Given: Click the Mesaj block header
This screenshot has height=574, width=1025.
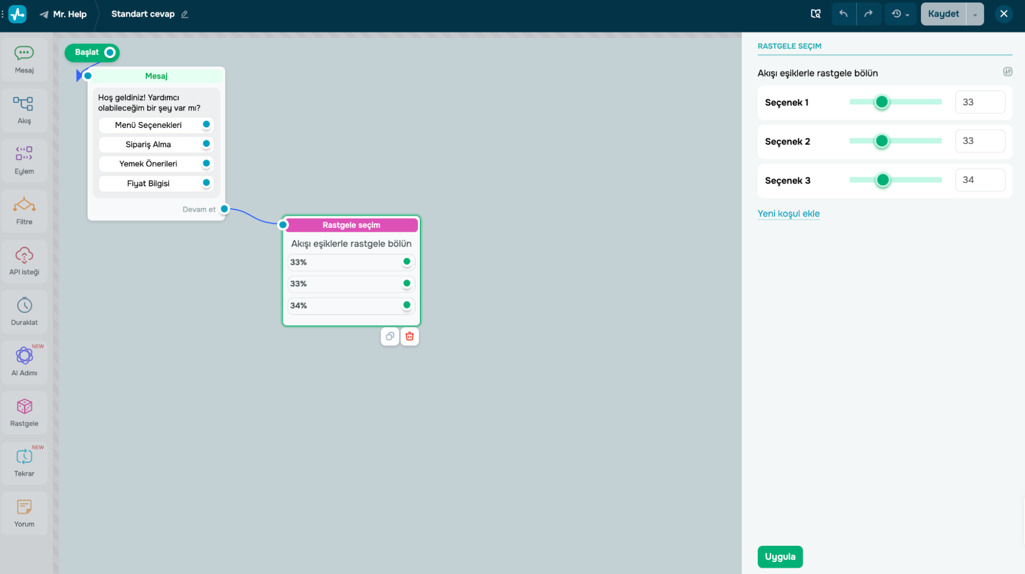Looking at the screenshot, I should [x=156, y=76].
